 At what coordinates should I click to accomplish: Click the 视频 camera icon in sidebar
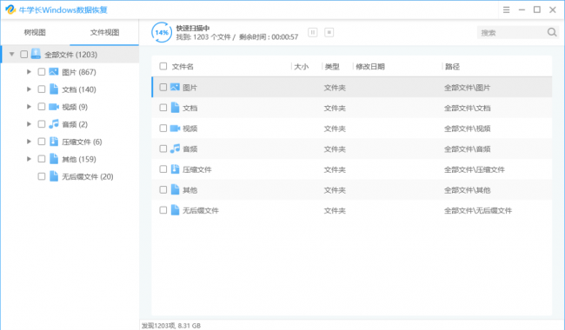coord(54,107)
